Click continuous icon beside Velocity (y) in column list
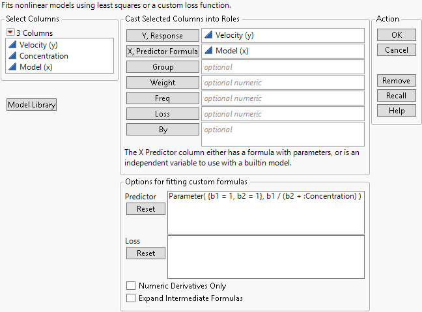 (x=12, y=44)
